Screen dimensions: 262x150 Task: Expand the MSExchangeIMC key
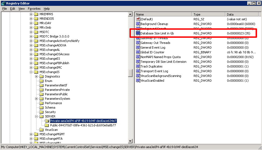click(31, 67)
